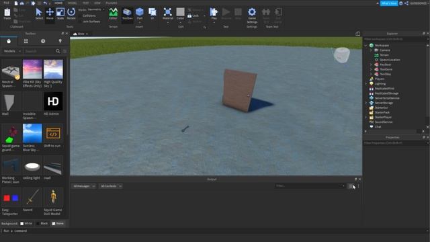Expand the KeyDoor model node
This screenshot has width=430, height=242.
click(371, 65)
